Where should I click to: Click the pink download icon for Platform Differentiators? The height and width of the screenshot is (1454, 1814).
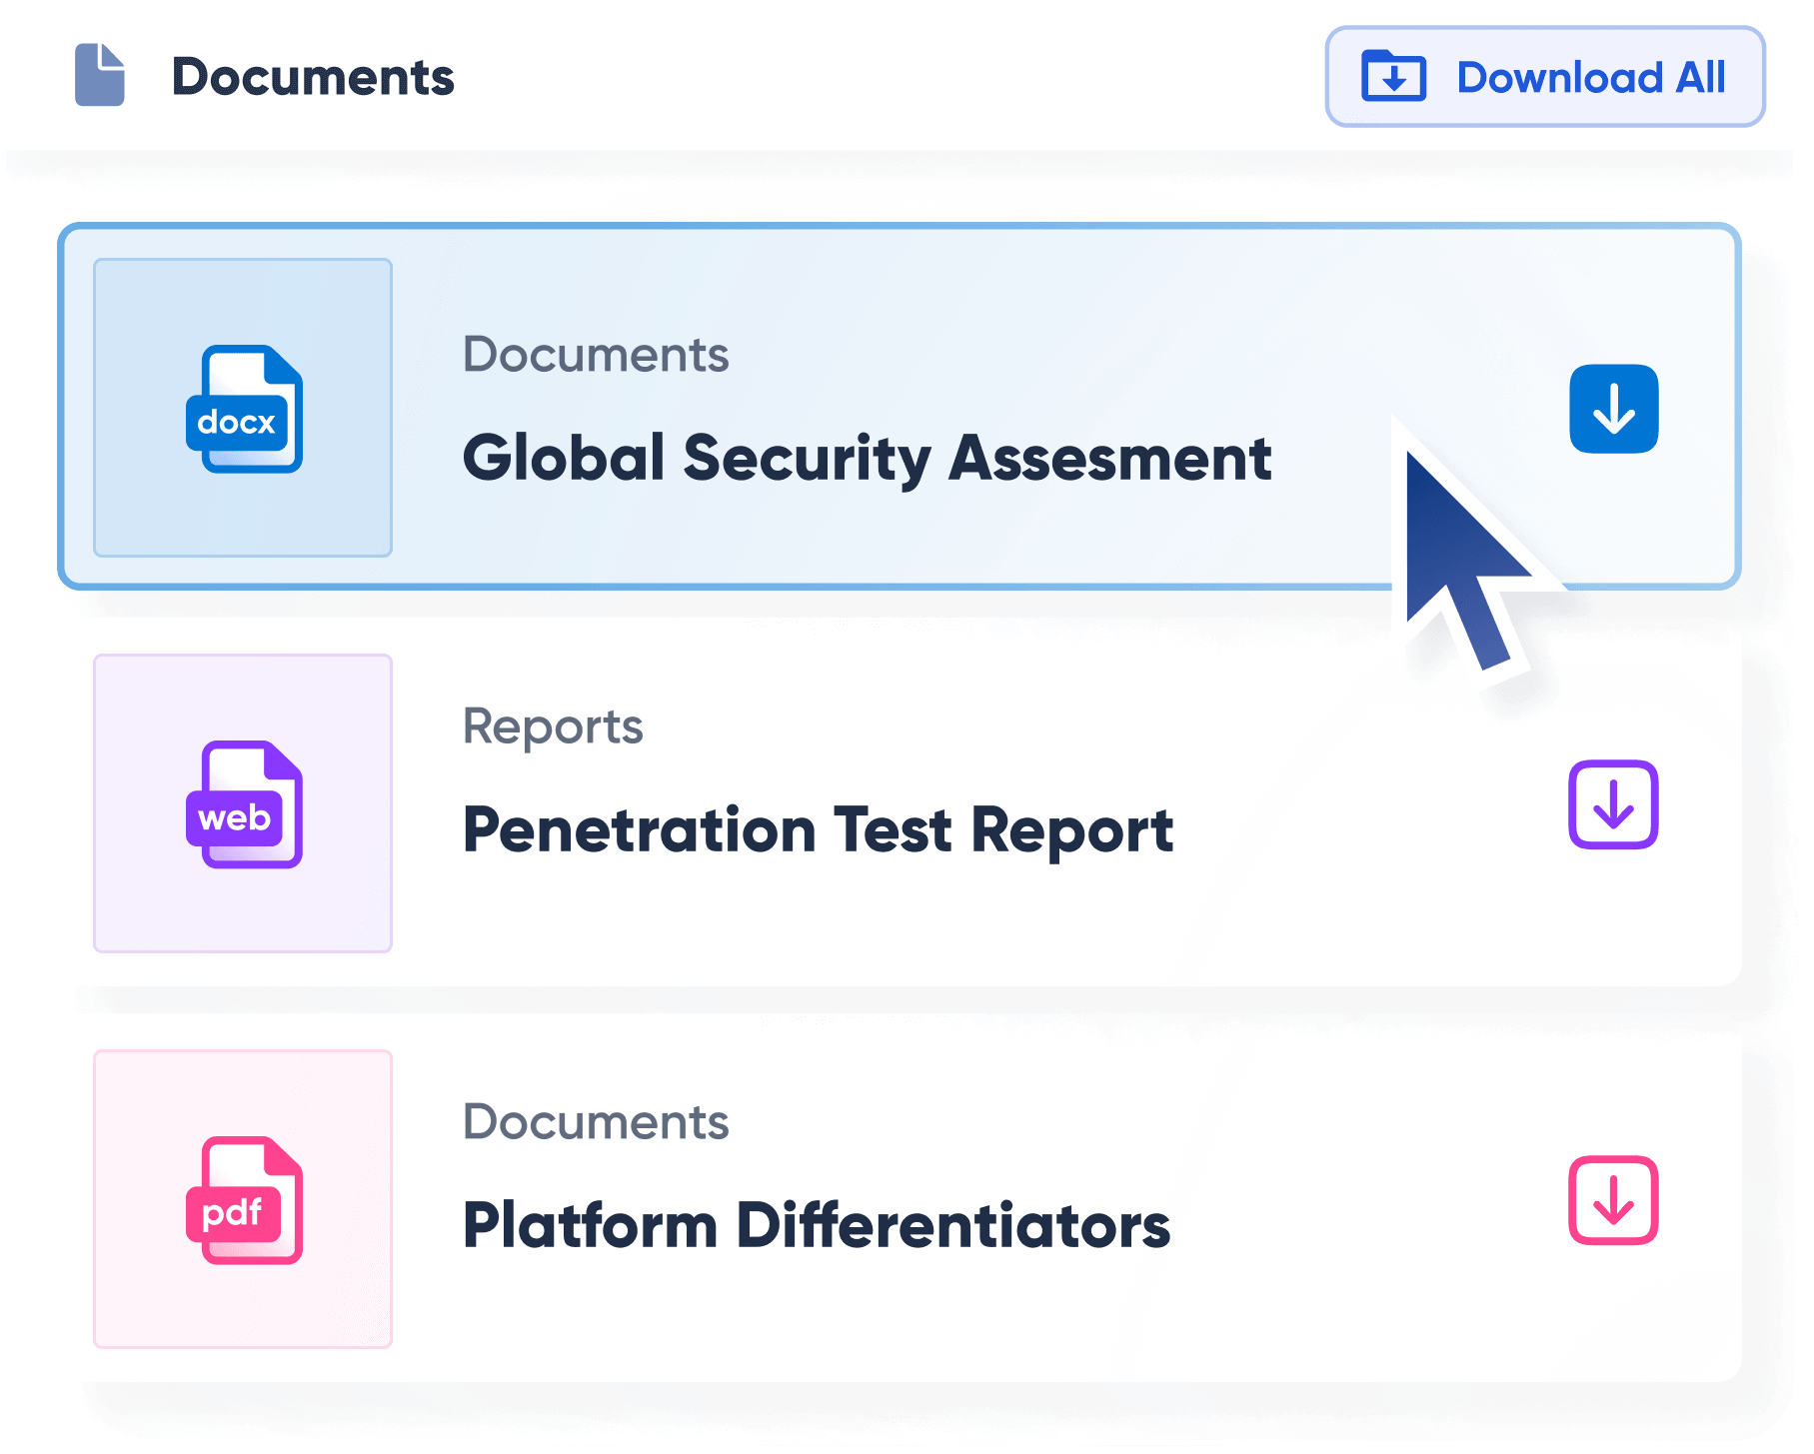(x=1613, y=1200)
